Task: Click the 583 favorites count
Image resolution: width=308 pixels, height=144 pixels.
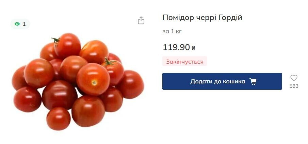Action: 294,86
